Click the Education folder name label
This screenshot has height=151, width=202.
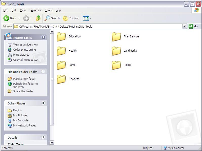(75, 36)
